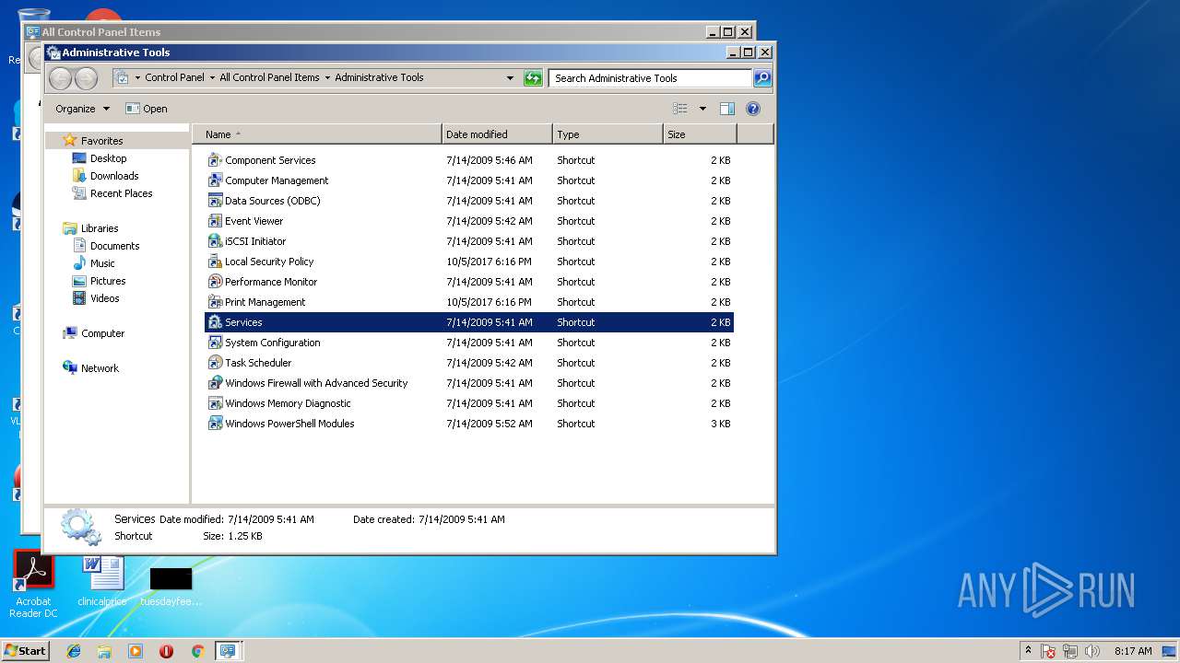Screen dimensions: 1180x663
Task: Click the volume speaker tray icon
Action: (x=1092, y=651)
